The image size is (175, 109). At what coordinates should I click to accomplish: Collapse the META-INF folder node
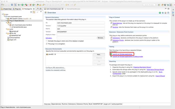click(x=6, y=33)
